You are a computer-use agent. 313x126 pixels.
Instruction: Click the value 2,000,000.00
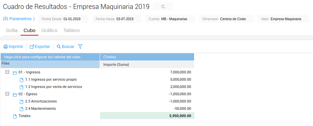pos(181,87)
